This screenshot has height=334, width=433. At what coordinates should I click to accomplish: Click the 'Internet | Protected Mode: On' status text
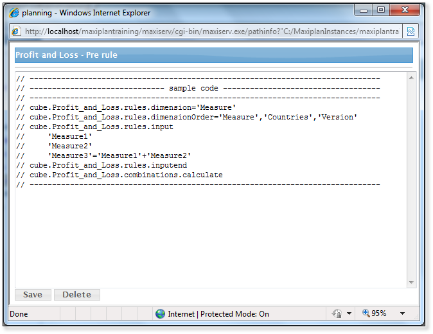(x=218, y=313)
